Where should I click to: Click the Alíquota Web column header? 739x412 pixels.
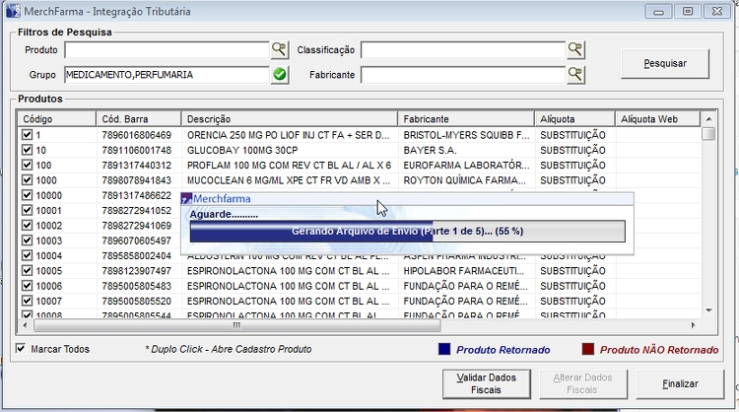tap(657, 118)
